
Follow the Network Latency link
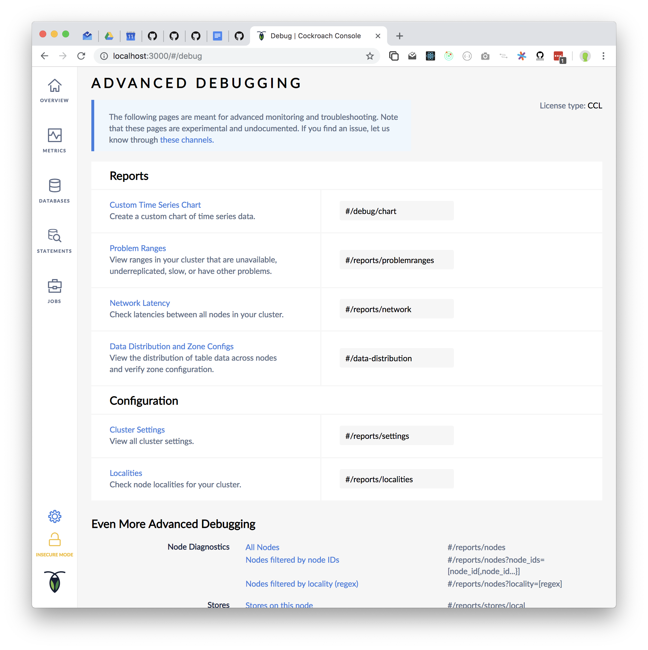click(x=139, y=303)
